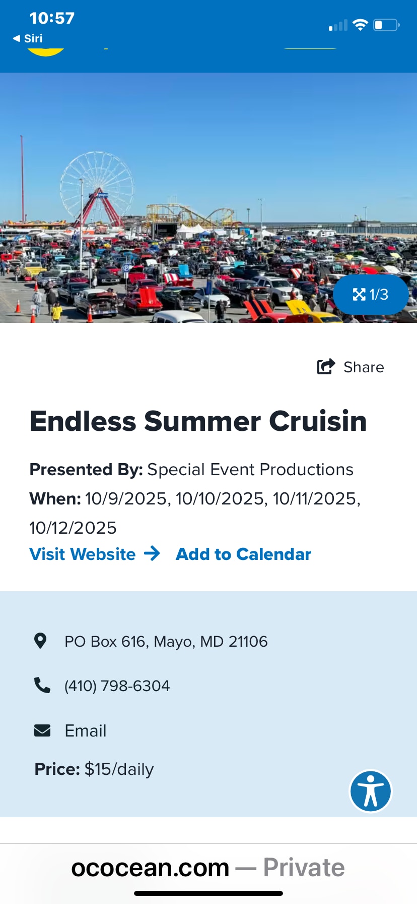417x904 pixels.
Task: Open the Email contact link
Action: click(86, 730)
